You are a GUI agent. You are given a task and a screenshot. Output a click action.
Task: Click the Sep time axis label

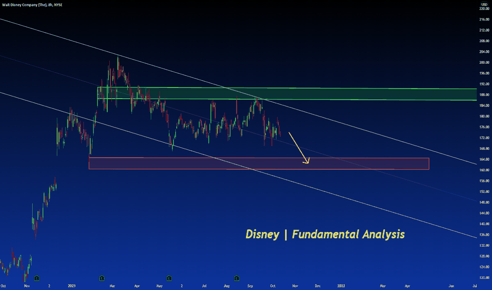250,286
